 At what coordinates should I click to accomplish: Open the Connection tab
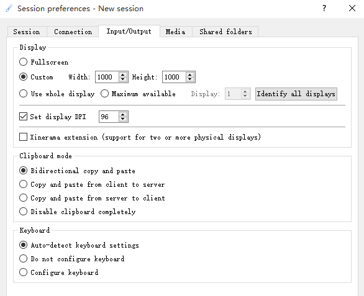click(73, 32)
